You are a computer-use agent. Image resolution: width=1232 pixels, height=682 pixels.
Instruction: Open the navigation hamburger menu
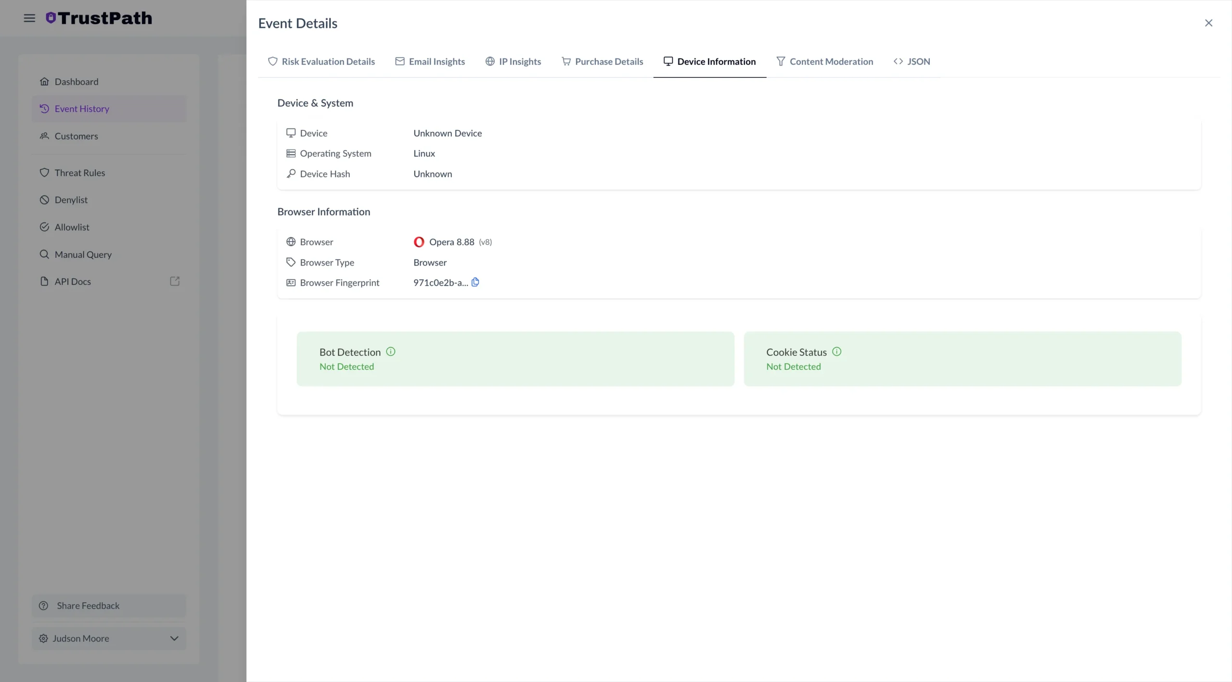point(29,18)
